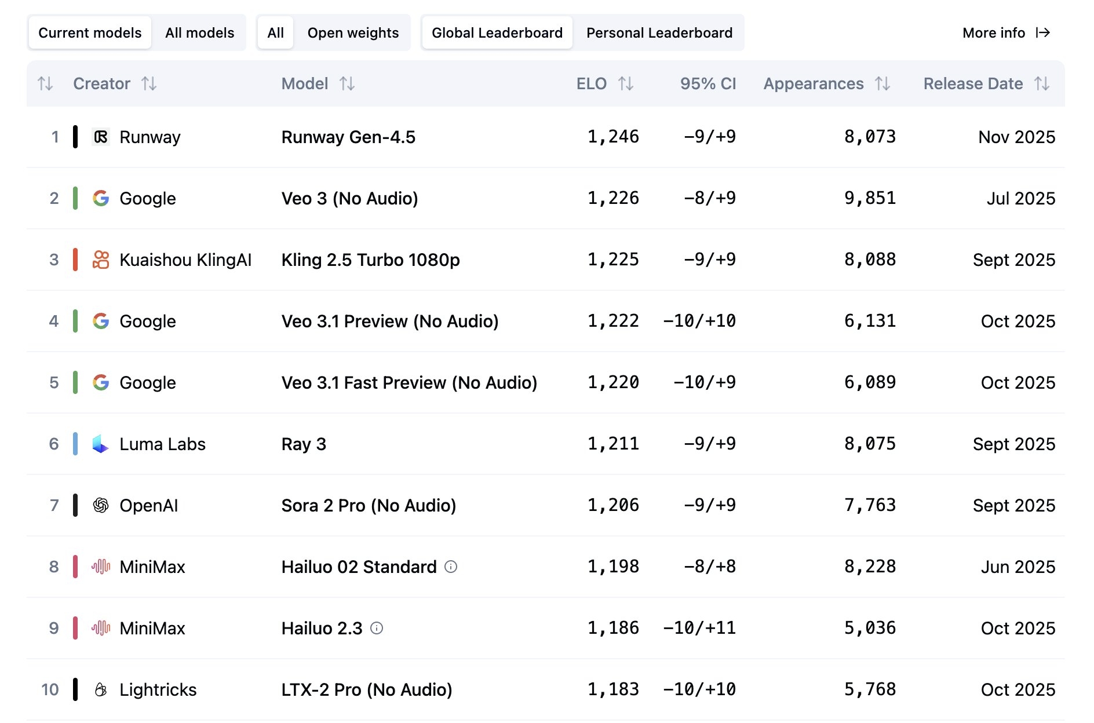Sort table by ELO column arrows
The width and height of the screenshot is (1094, 723).
coord(626,84)
